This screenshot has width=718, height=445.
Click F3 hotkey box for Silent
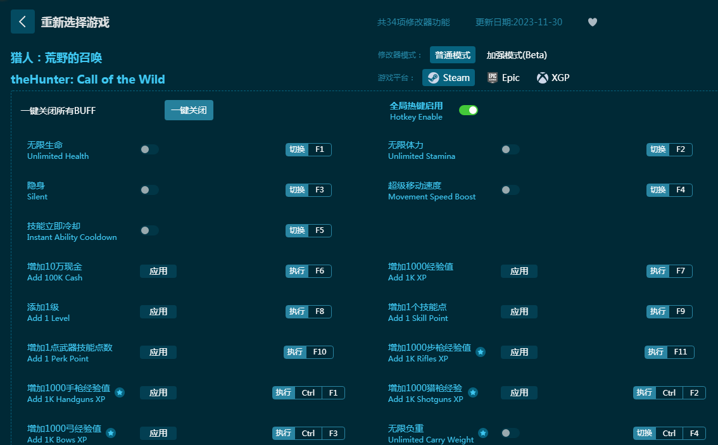320,190
